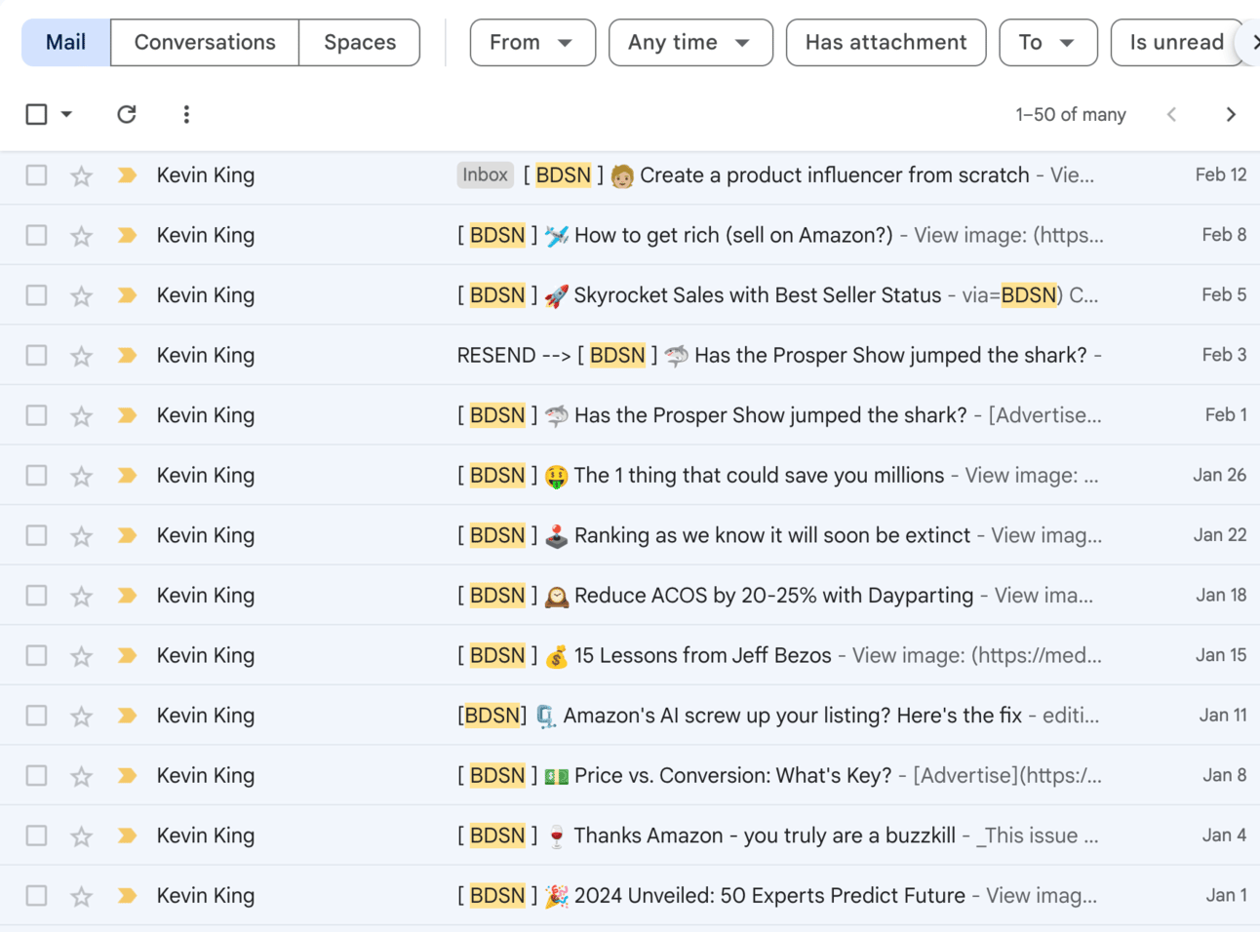Toggle importance marker on Jan 8 email
Image resolution: width=1260 pixels, height=932 pixels.
tap(127, 776)
